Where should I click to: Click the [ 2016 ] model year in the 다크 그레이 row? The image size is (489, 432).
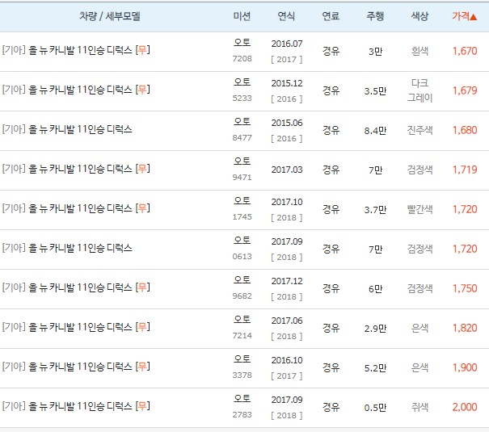click(287, 99)
